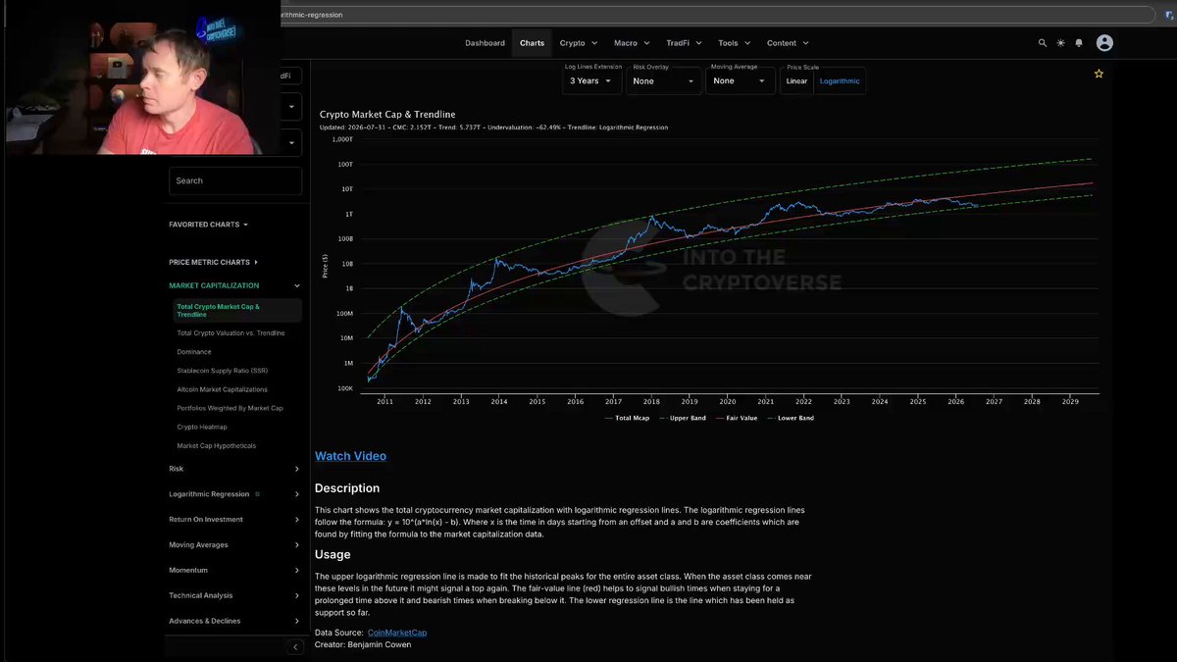The width and height of the screenshot is (1177, 662).
Task: Focus the sidebar Search field
Action: 235,180
